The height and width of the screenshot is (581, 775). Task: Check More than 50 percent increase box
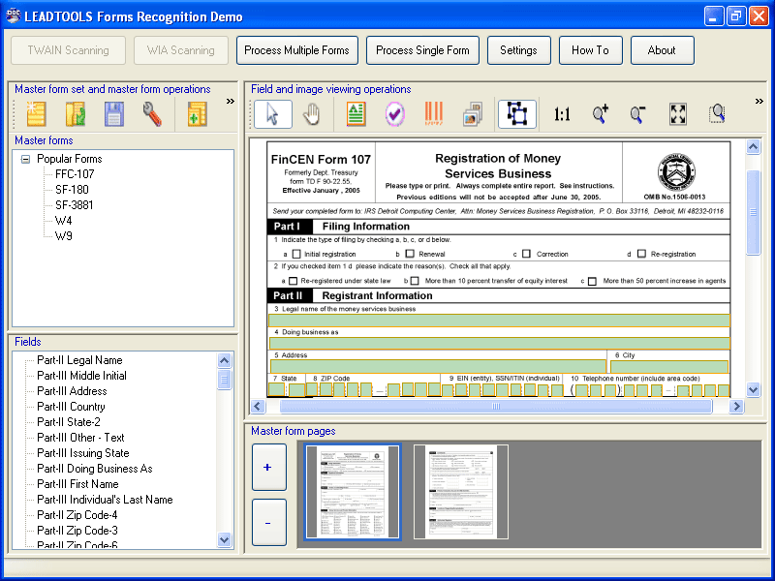tap(592, 281)
